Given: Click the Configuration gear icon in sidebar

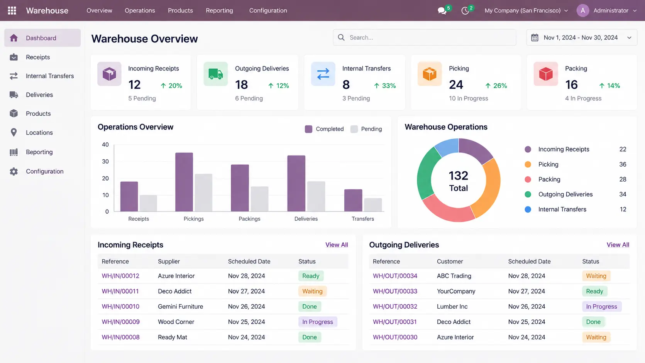Looking at the screenshot, I should (14, 171).
